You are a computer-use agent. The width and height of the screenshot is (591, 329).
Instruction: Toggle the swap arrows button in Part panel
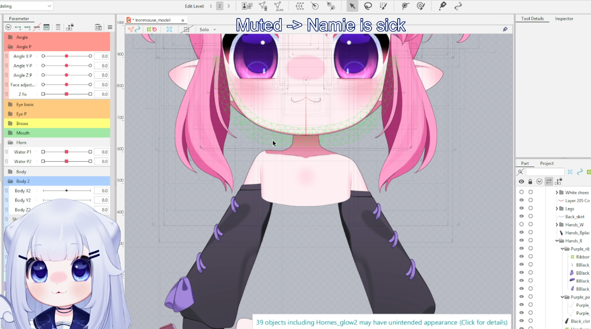pyautogui.click(x=549, y=181)
